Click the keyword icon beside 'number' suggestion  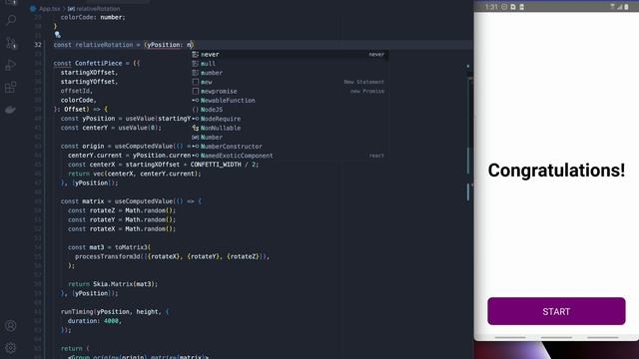196,73
